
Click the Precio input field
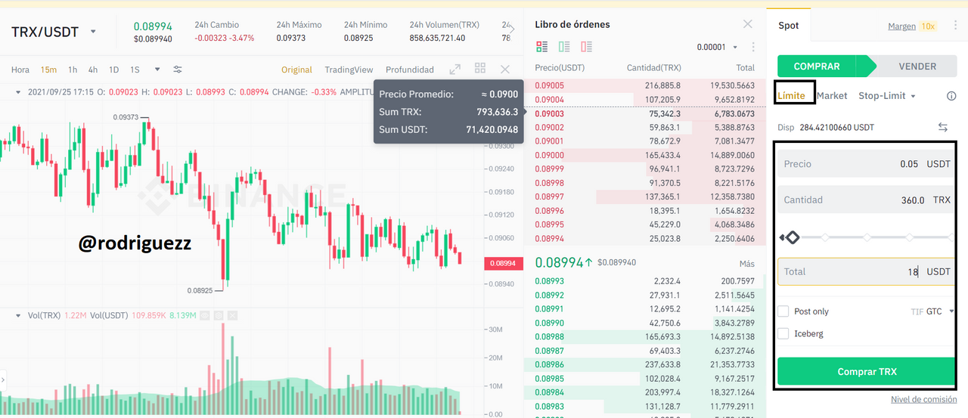(x=867, y=164)
